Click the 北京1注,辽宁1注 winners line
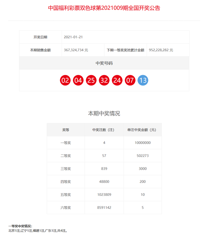Screen dimensions: 212x236 coord(38,230)
